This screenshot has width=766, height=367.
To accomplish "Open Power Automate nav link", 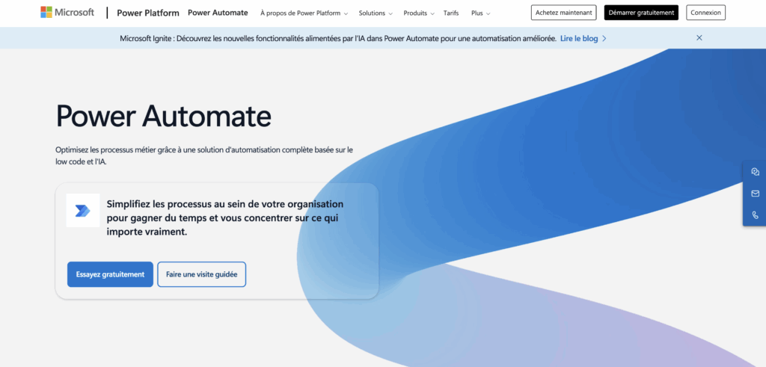I will click(x=218, y=13).
